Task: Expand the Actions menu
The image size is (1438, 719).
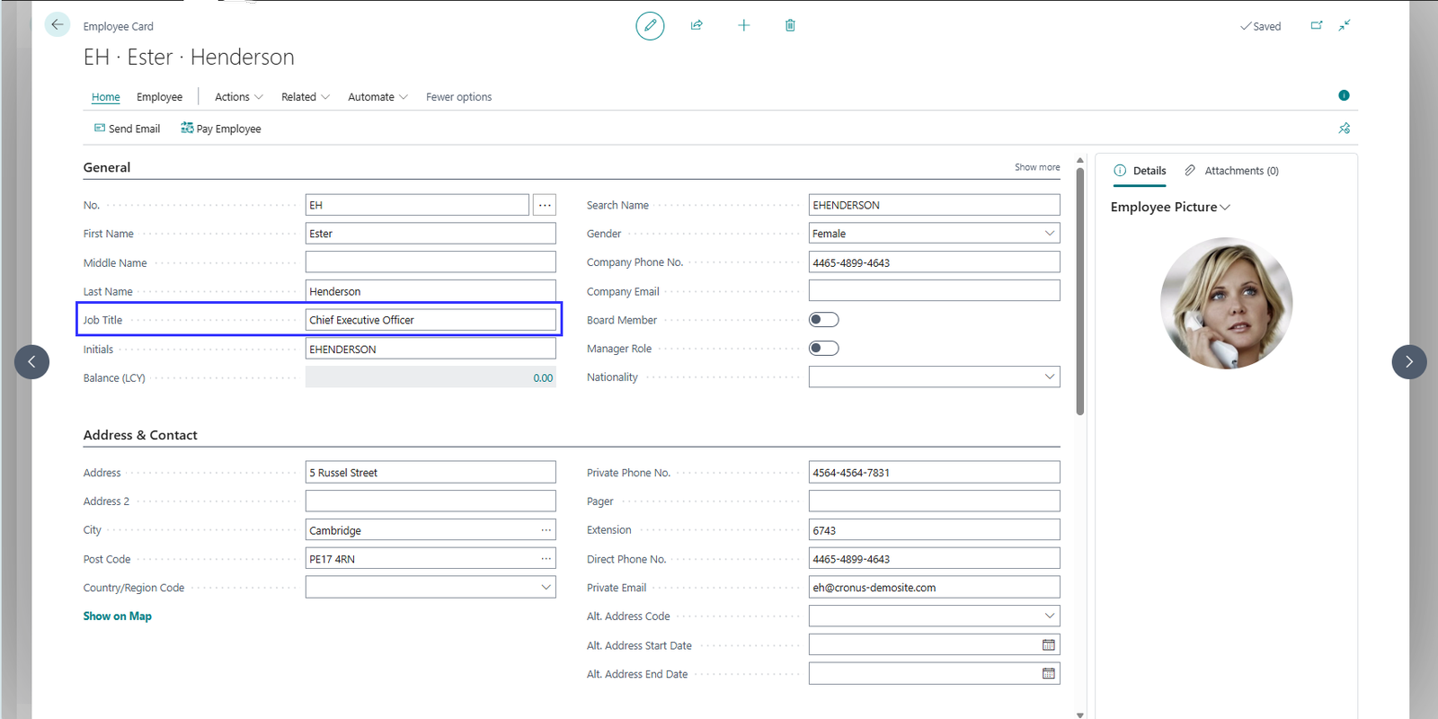Action: pos(238,97)
